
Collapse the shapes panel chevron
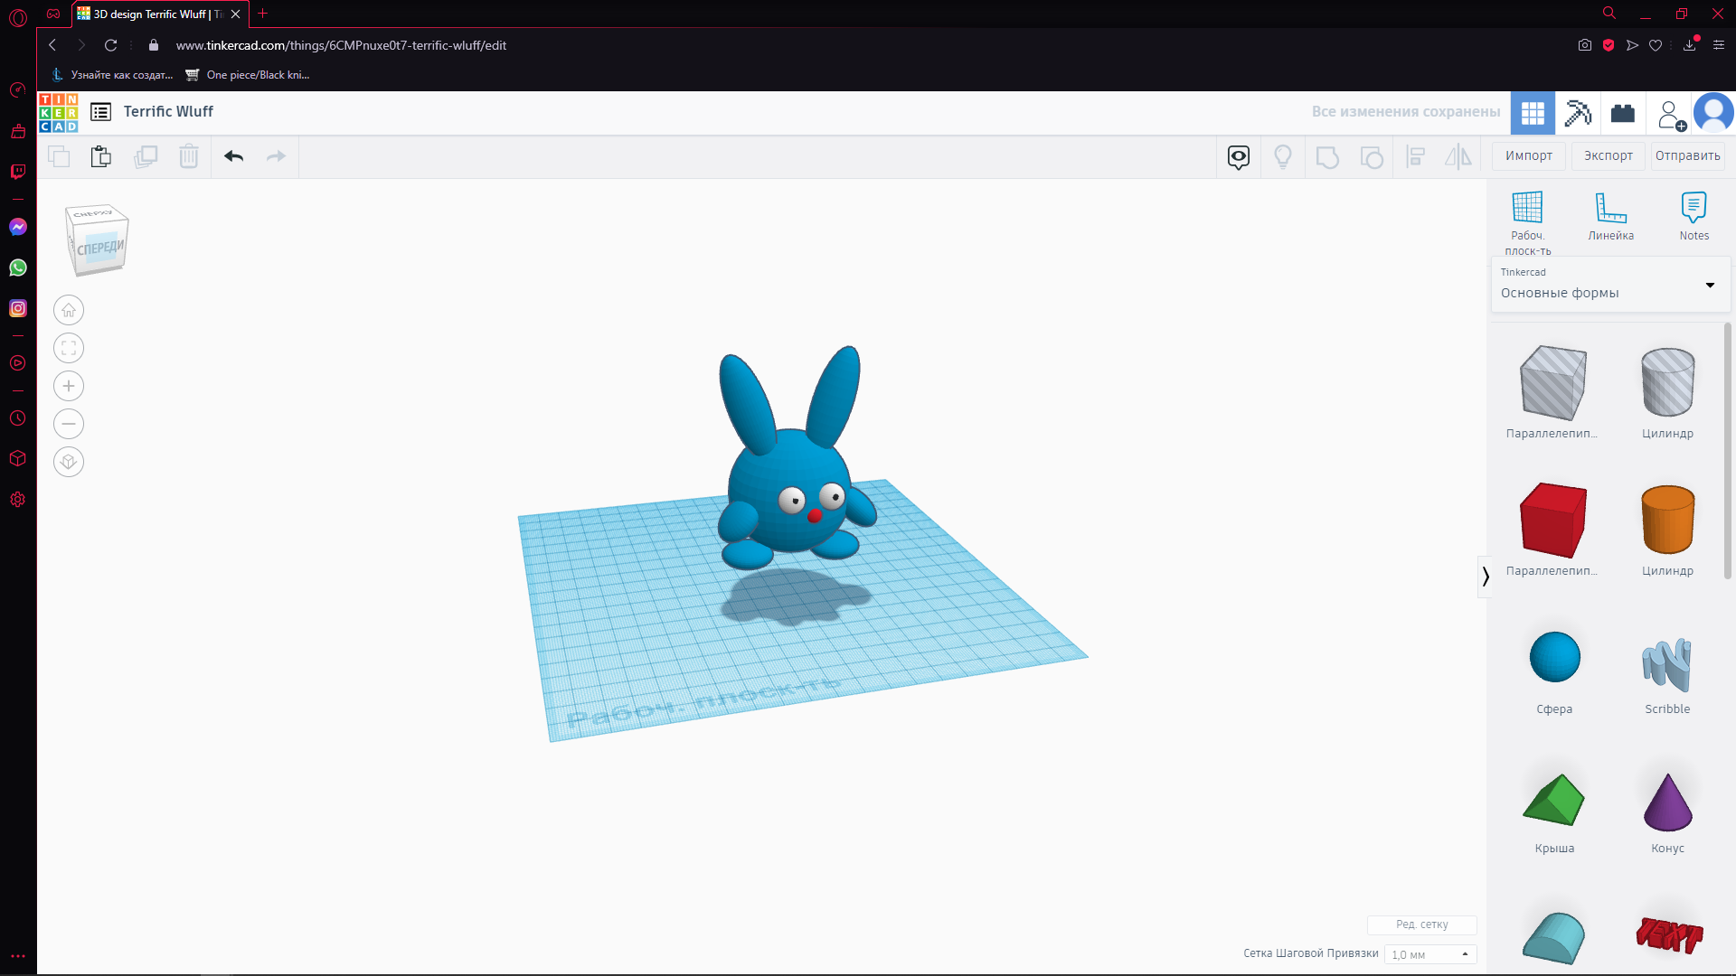point(1486,577)
